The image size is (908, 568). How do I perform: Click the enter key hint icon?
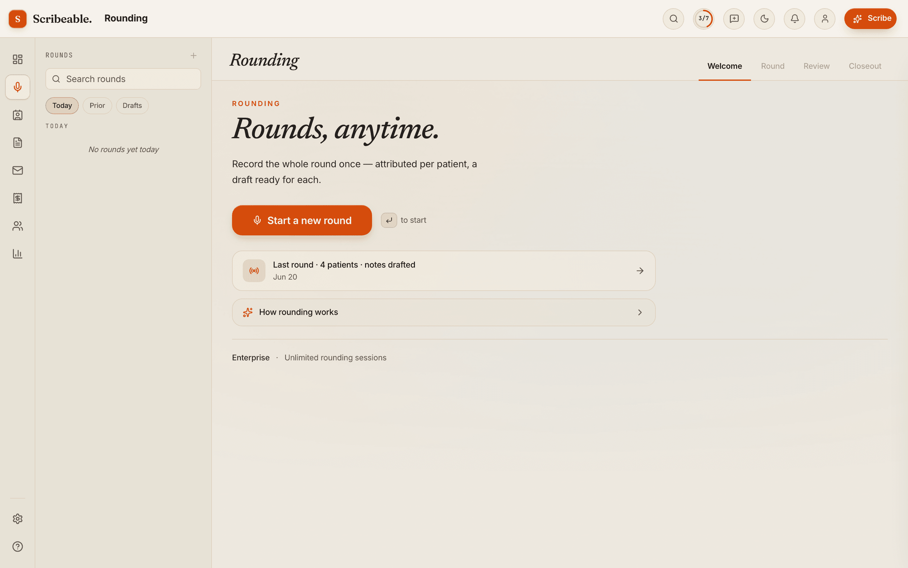point(389,221)
